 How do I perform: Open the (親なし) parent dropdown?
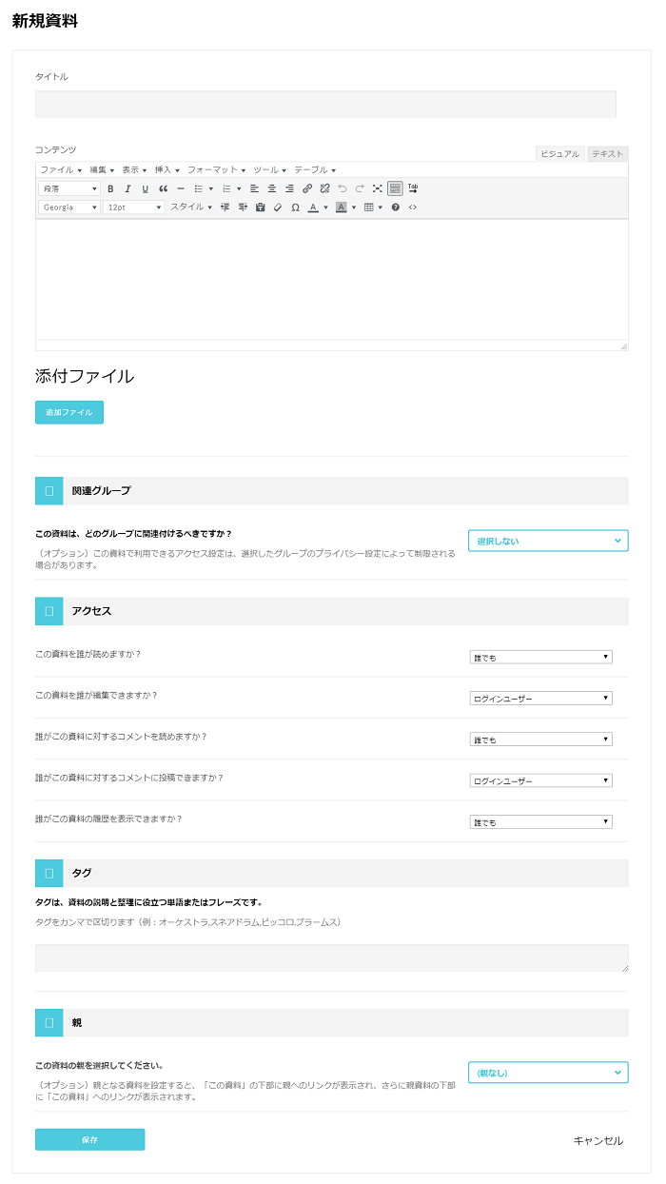coord(548,1073)
